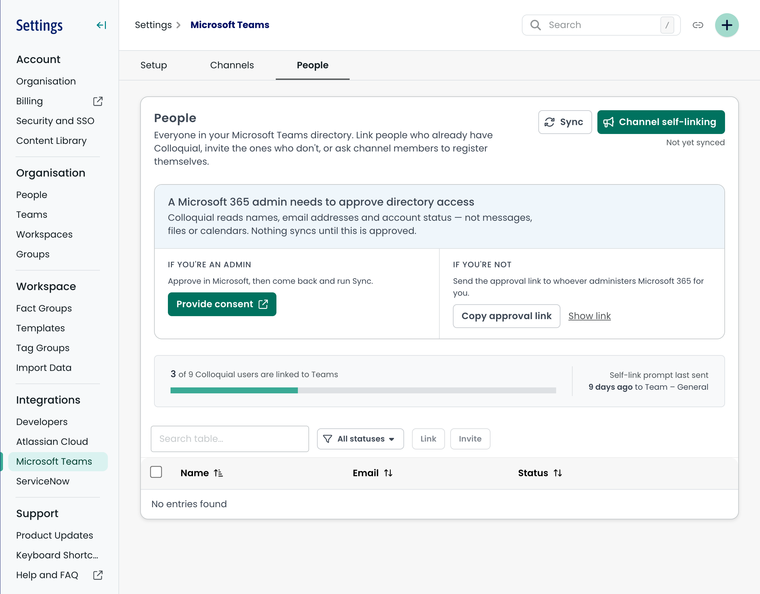Open Atlassian Cloud integration

coord(52,442)
